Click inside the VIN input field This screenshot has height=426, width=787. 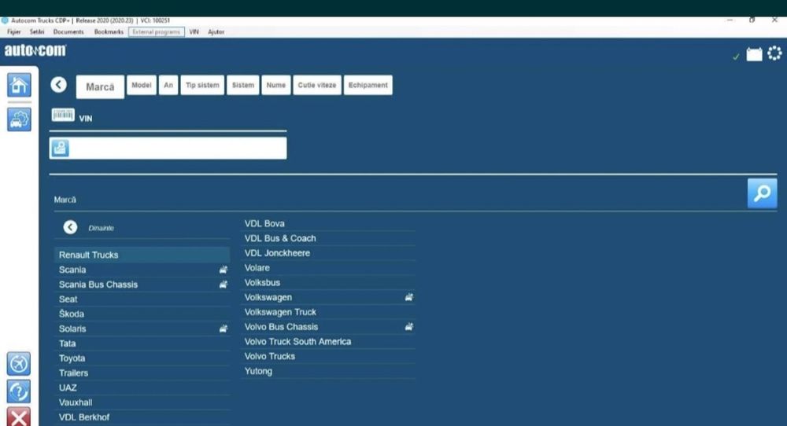168,148
